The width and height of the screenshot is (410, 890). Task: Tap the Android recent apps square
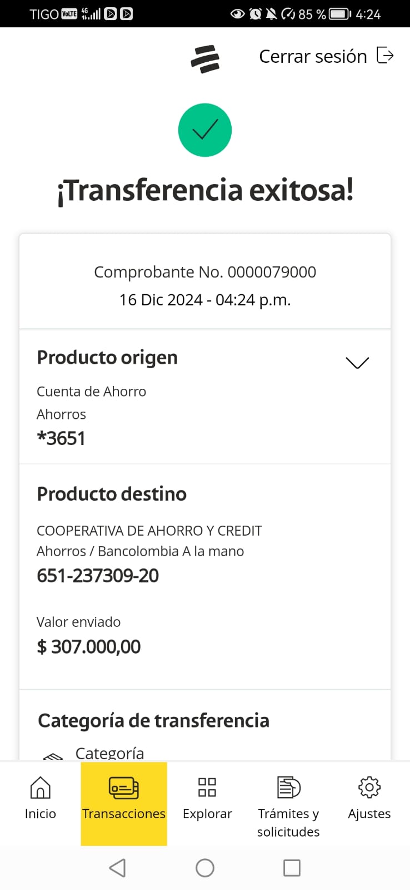292,868
